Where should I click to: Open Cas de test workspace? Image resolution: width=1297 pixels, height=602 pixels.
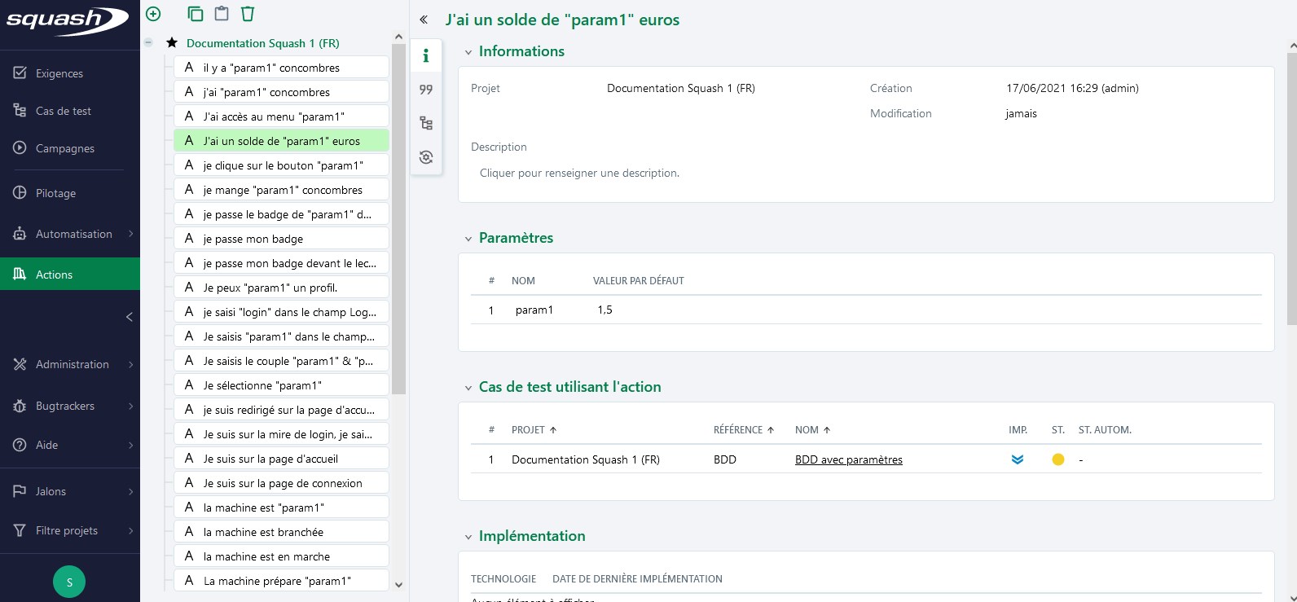(64, 111)
